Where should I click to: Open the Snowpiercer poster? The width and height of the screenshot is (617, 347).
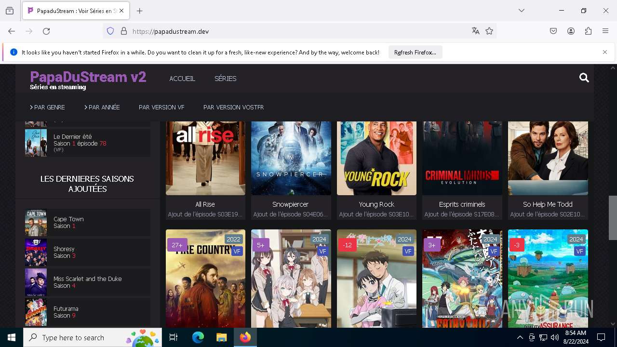[291, 158]
